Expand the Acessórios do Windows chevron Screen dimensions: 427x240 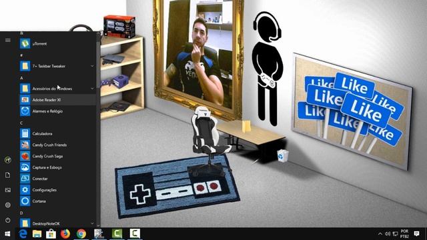(x=92, y=89)
